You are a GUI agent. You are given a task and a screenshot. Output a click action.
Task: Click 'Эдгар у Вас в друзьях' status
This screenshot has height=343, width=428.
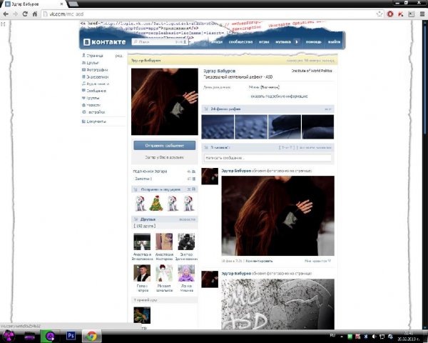(x=165, y=157)
